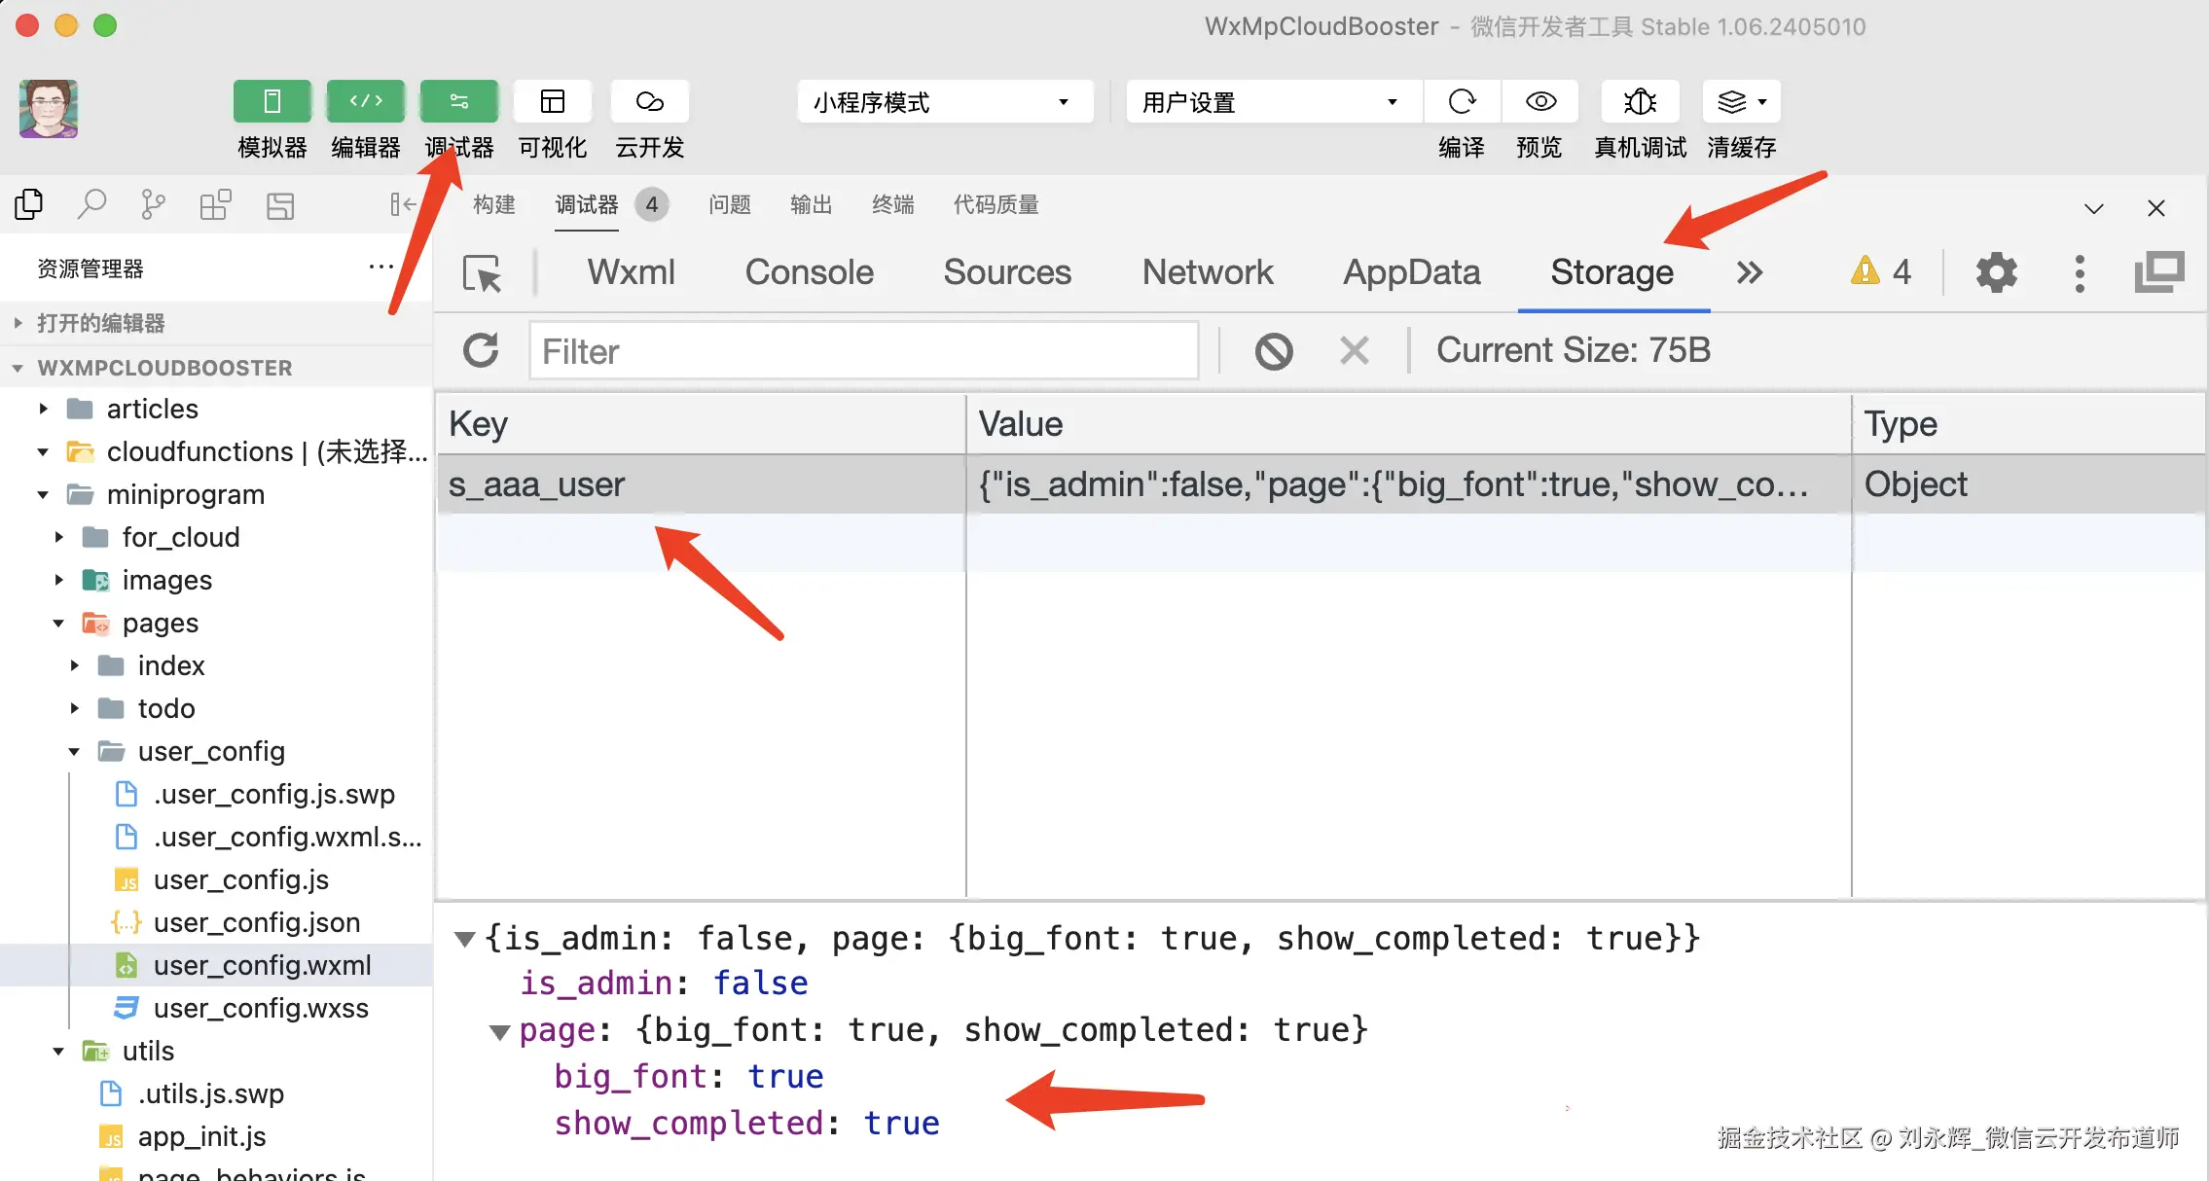2209x1181 pixels.
Task: Click the 真机调试 bug icon
Action: click(1640, 102)
